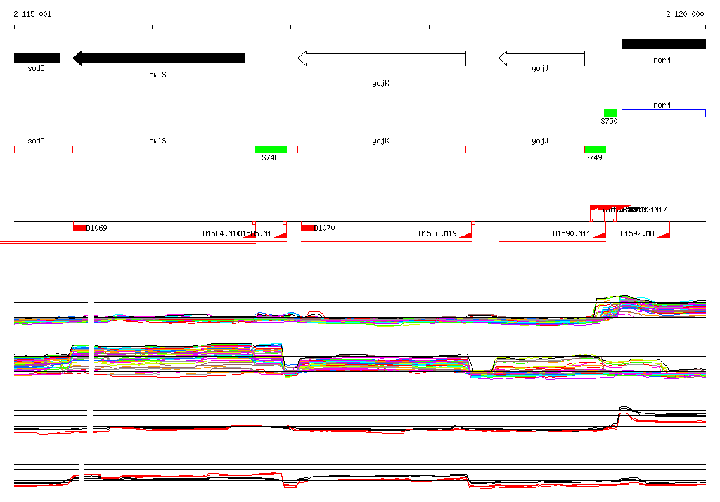The height and width of the screenshot is (502, 720).
Task: Click the red outlined yojK box
Action: tap(382, 149)
